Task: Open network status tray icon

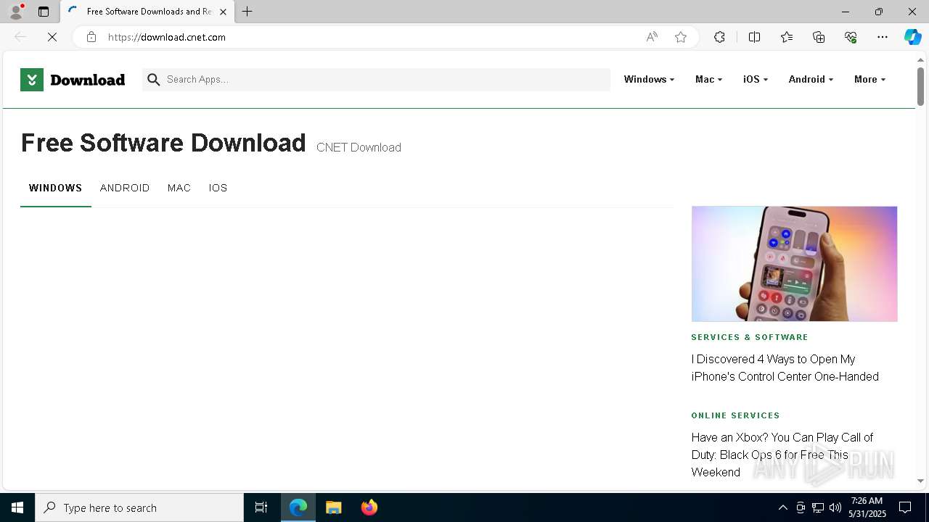Action: (x=818, y=507)
